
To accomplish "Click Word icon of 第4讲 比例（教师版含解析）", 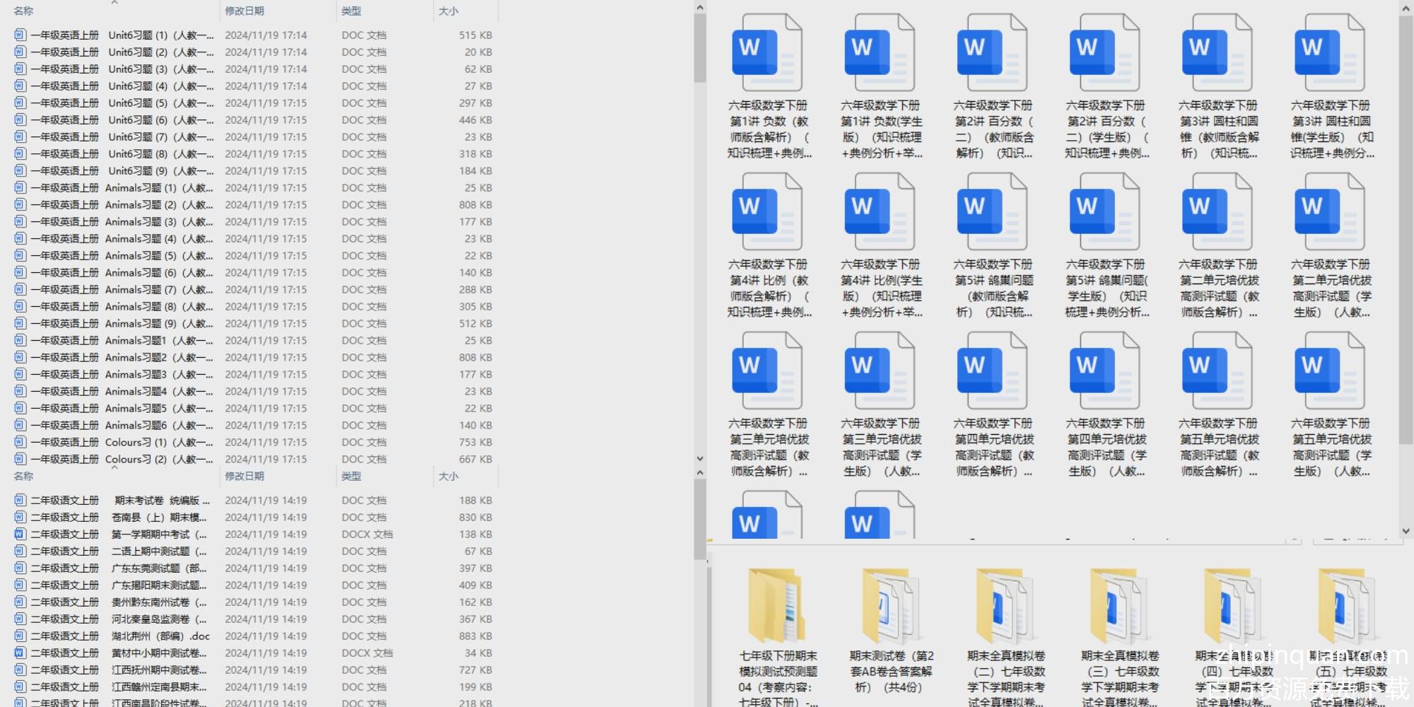I will click(x=767, y=214).
